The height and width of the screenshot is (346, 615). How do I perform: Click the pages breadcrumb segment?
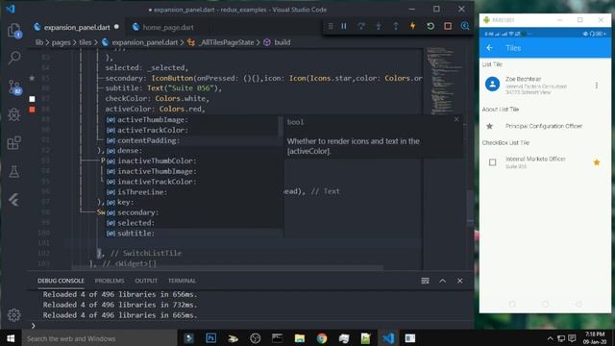point(61,42)
